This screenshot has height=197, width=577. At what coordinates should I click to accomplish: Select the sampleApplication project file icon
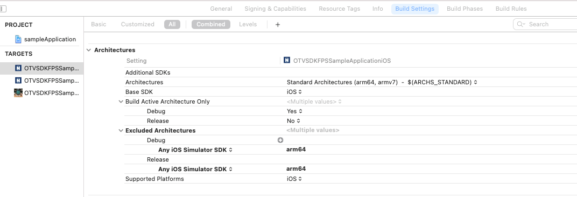coord(18,39)
